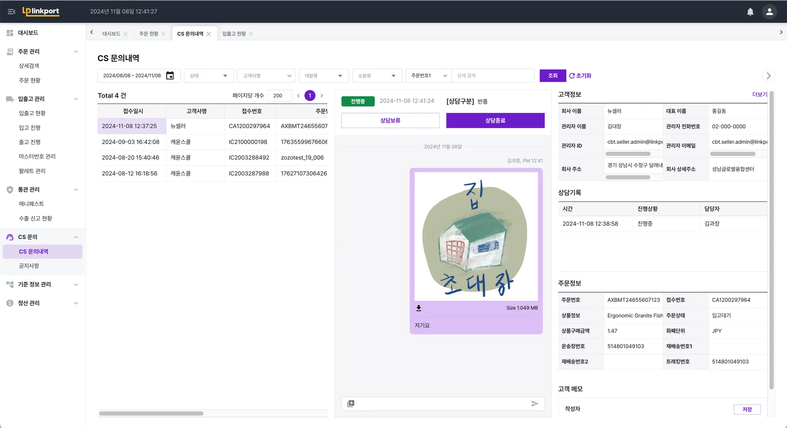Download the attached image file
This screenshot has width=787, height=428.
click(419, 308)
